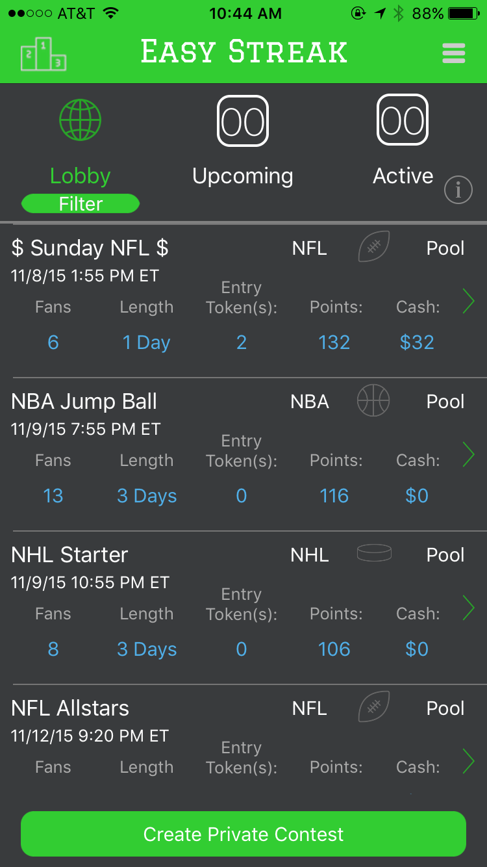Tap the hockey puck icon for NHL Starter

375,554
